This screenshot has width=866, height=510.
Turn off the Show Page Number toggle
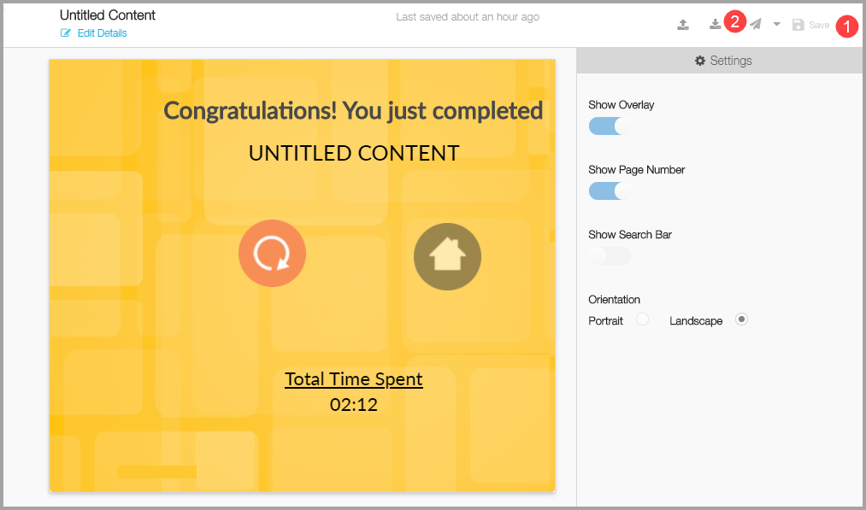tap(610, 191)
